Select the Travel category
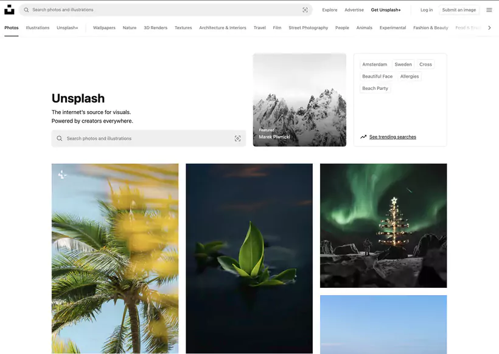499x354 pixels. pyautogui.click(x=260, y=27)
